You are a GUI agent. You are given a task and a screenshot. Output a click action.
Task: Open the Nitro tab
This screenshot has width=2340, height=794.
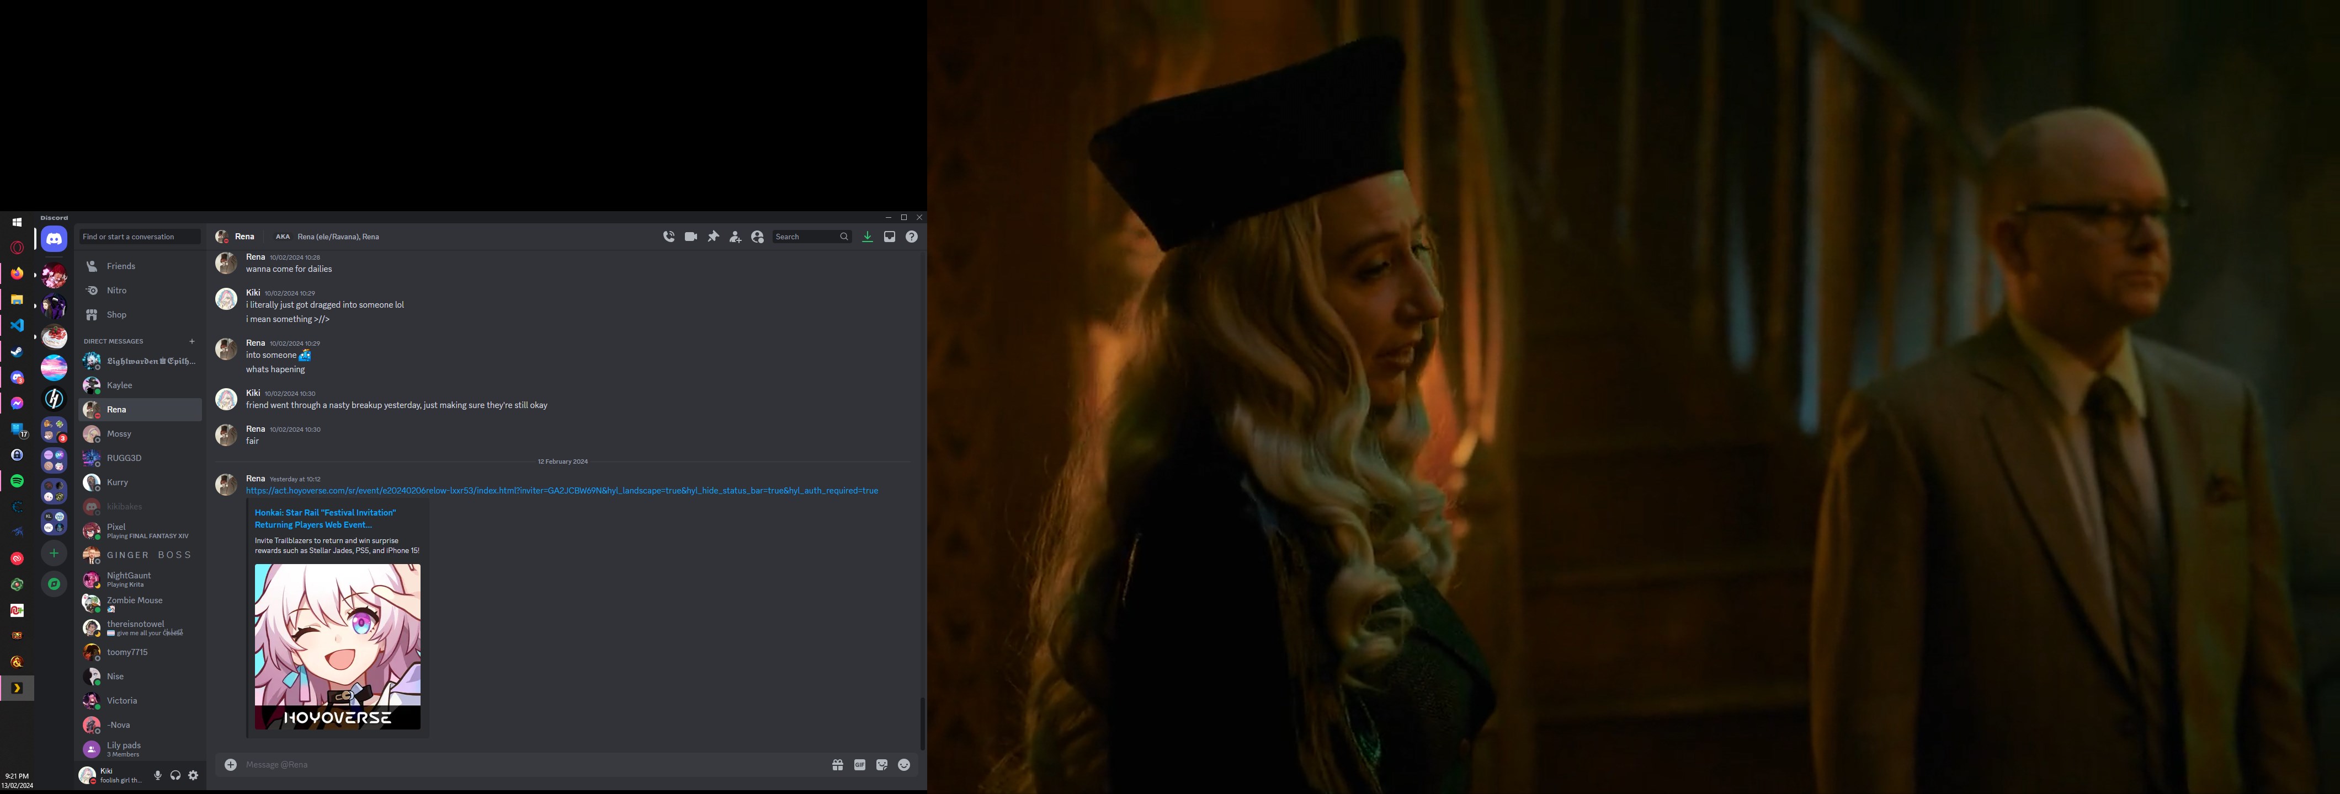coord(140,291)
